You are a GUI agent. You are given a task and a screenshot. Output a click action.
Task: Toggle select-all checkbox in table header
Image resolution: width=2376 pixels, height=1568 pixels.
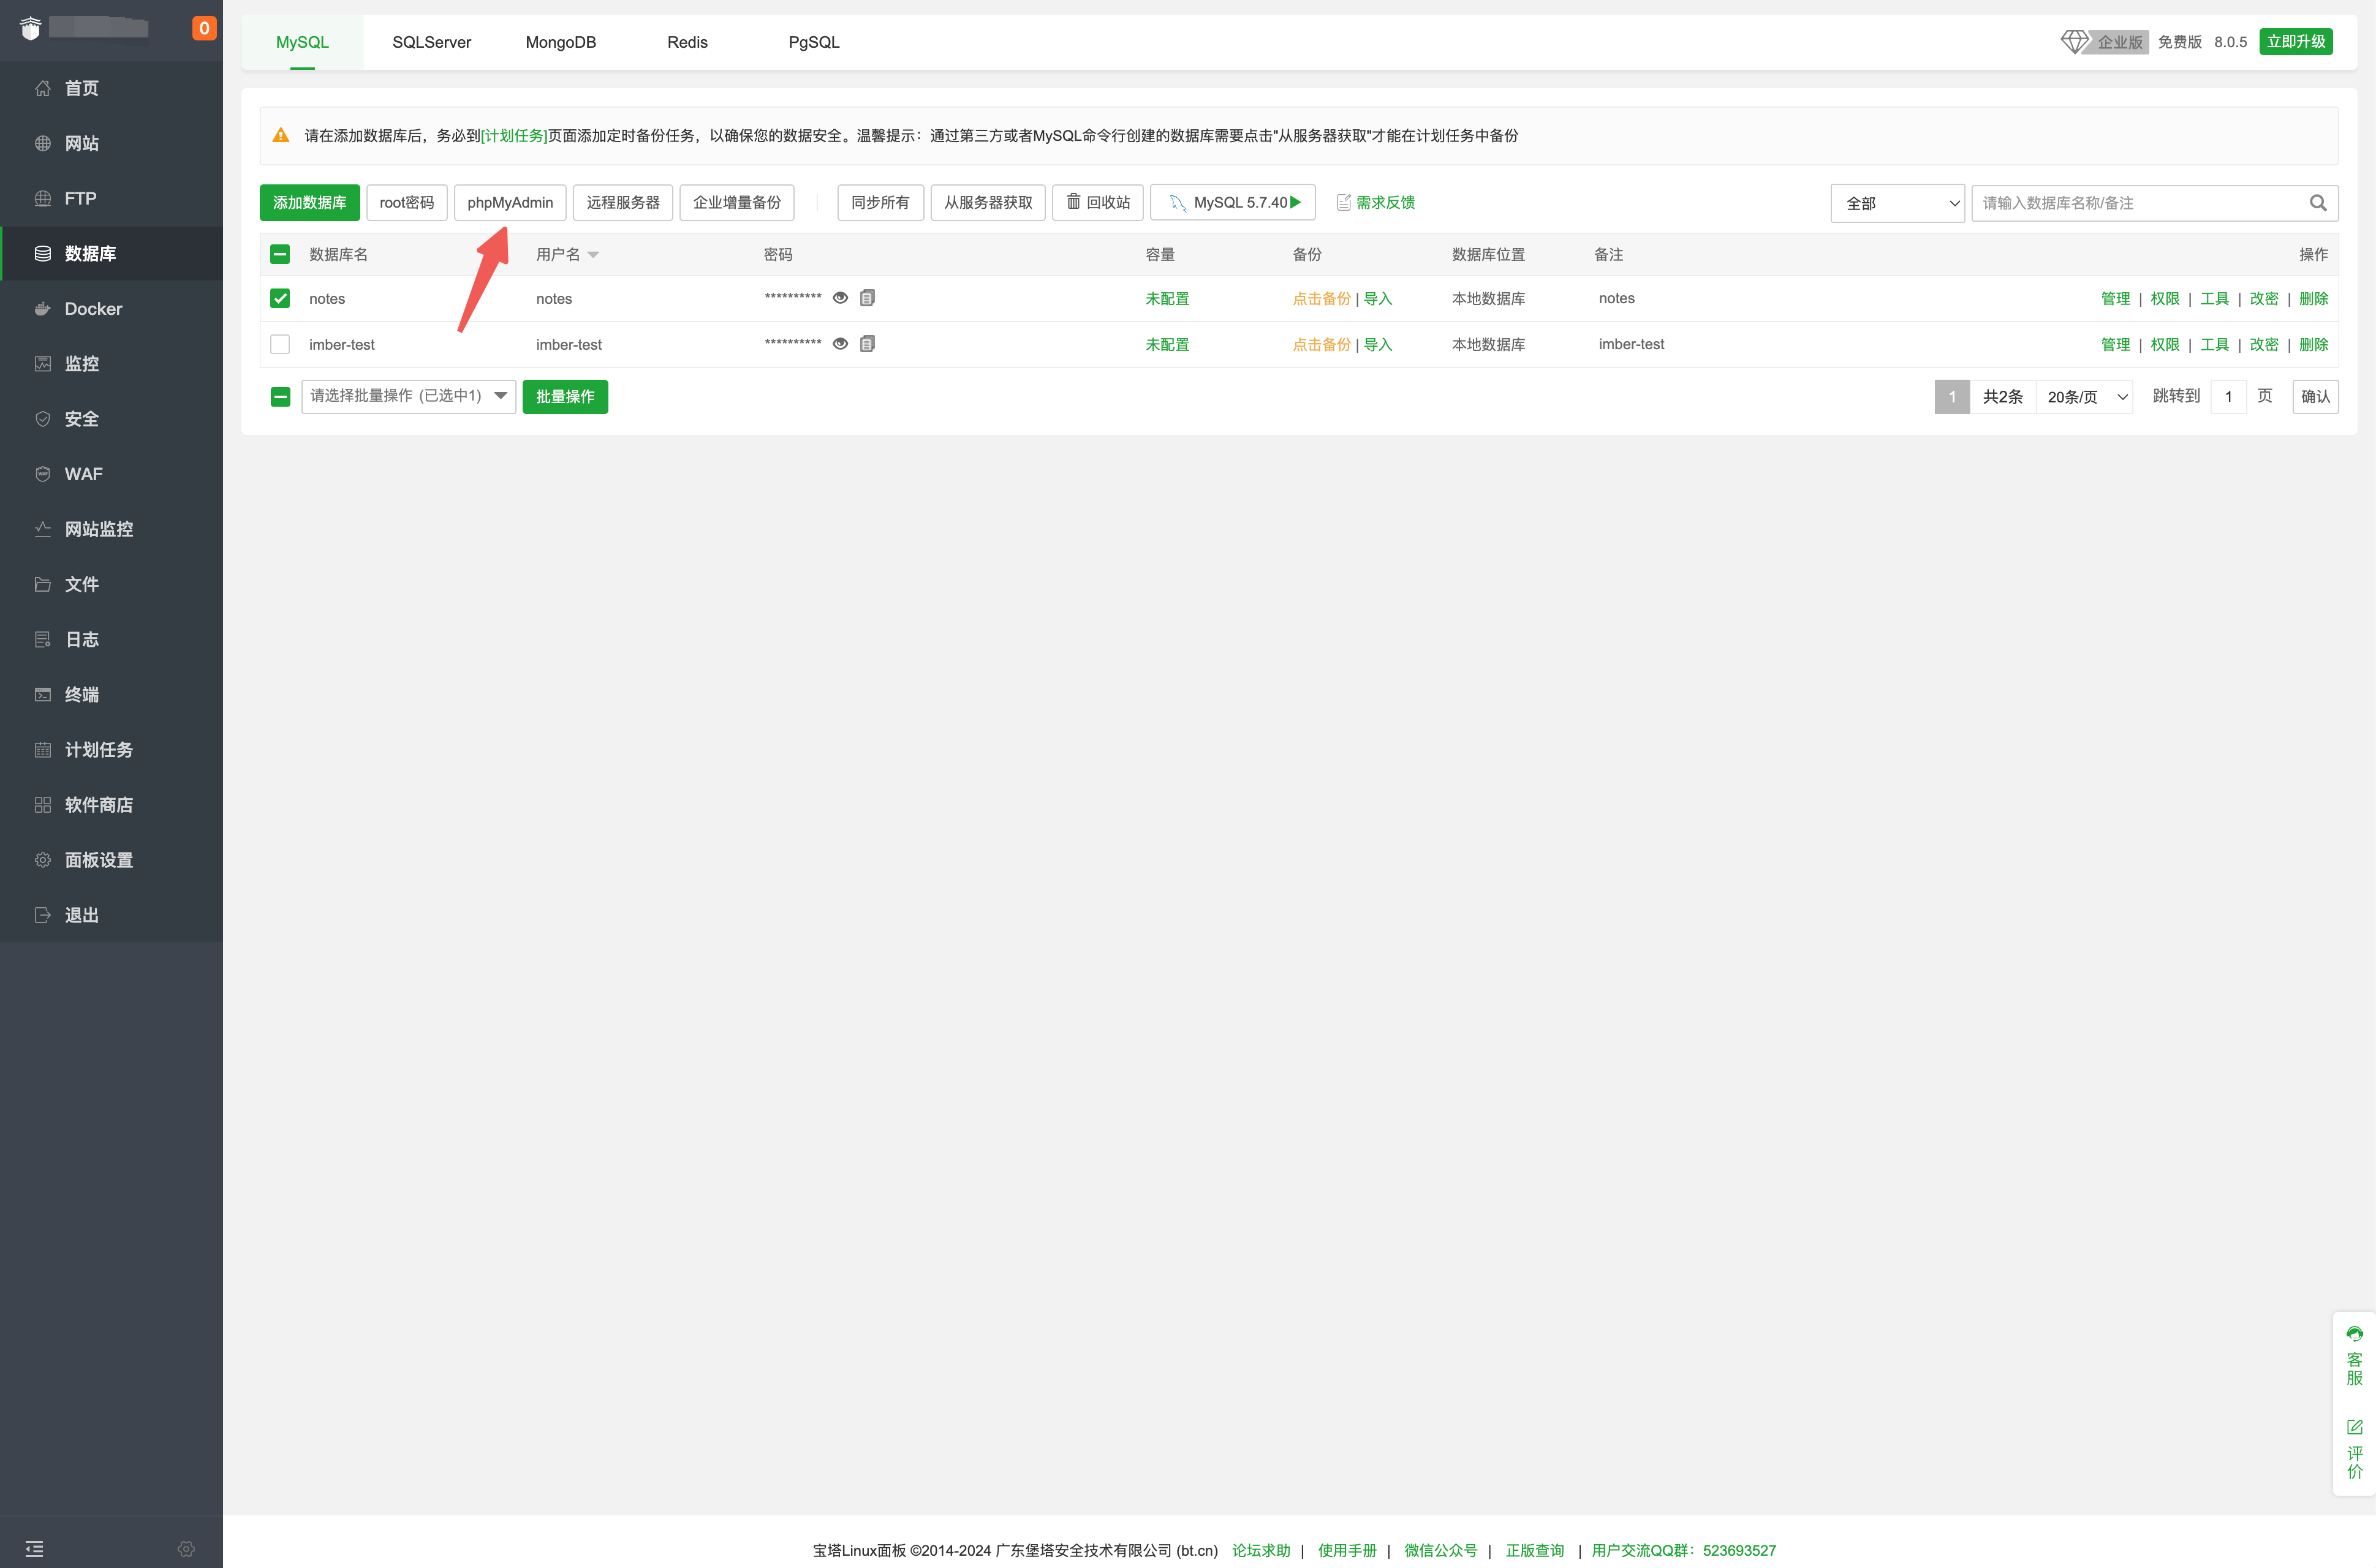click(280, 254)
